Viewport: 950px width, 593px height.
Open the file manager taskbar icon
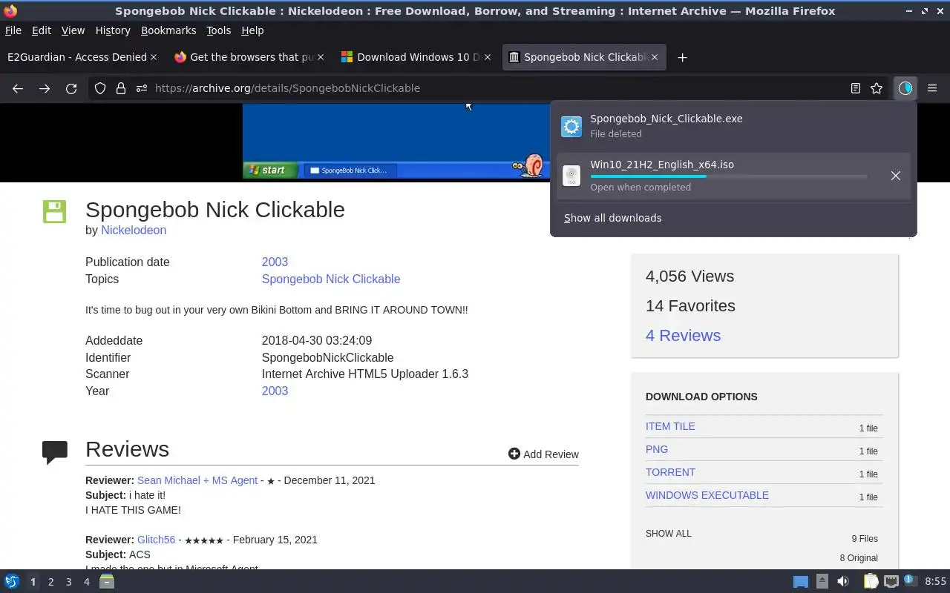pos(107,582)
